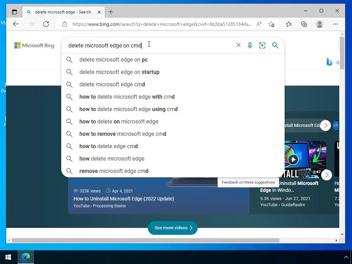Open 'How to Uninstall Microsoft Edge (2022 Update)' video
Screen dimensions: 352x264
124,199
